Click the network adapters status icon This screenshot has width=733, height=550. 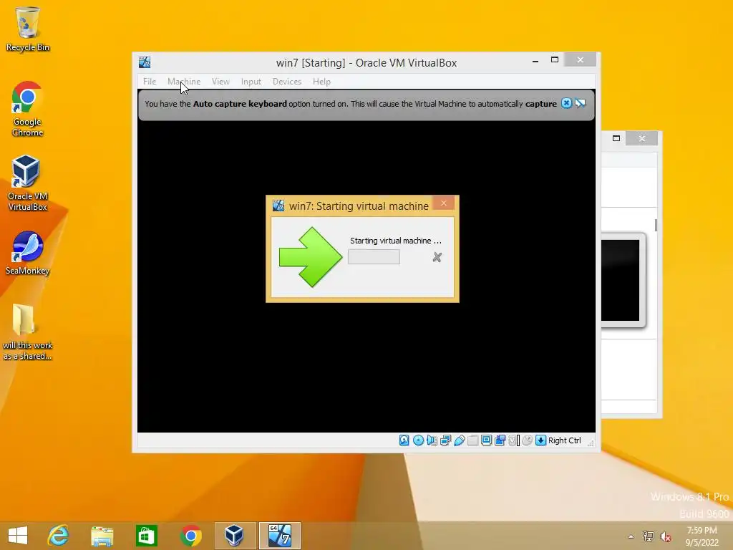click(x=445, y=440)
